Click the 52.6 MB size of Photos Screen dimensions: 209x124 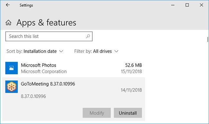tap(133, 65)
